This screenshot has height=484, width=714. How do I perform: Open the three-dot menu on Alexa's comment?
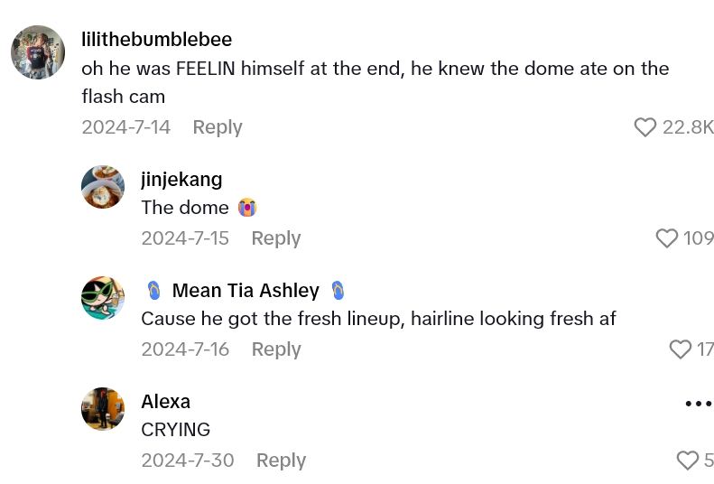(699, 404)
